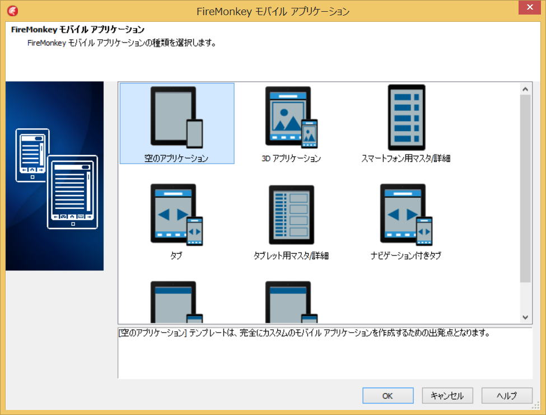Image resolution: width=546 pixels, height=415 pixels.
Task: Click the template list vertical scrollbar thumb
Action: click(525, 188)
